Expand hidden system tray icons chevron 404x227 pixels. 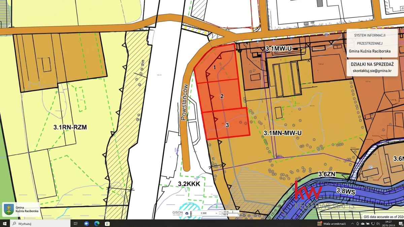pos(352,224)
